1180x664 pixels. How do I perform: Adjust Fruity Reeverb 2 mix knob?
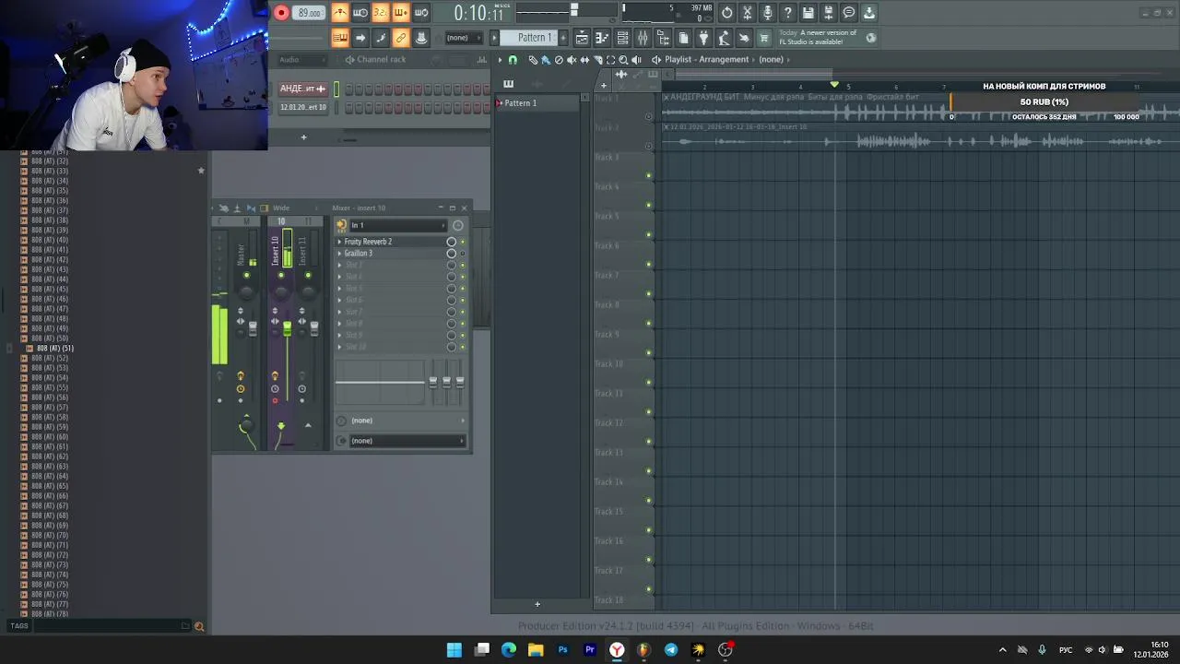click(x=452, y=242)
